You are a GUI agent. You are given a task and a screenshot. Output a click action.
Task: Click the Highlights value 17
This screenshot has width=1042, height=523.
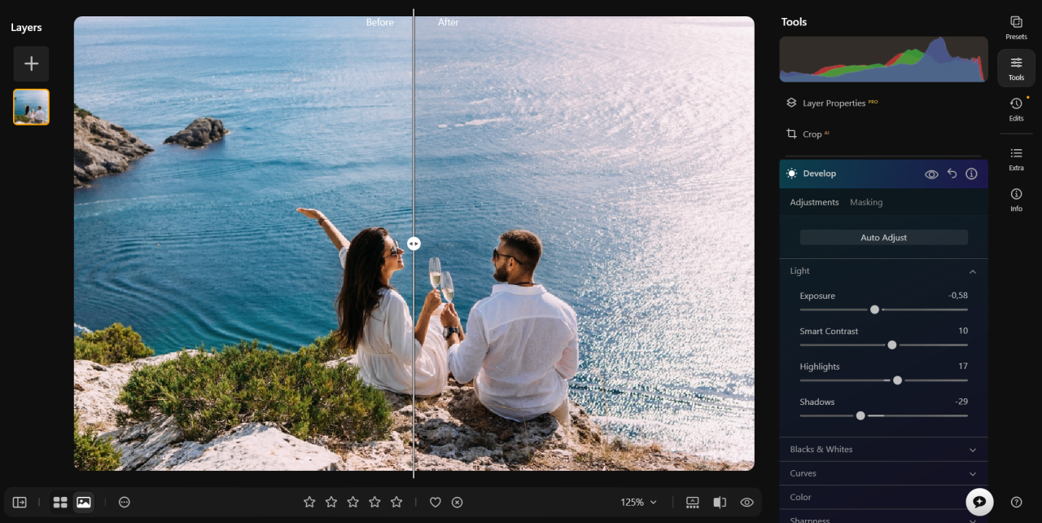click(x=963, y=367)
